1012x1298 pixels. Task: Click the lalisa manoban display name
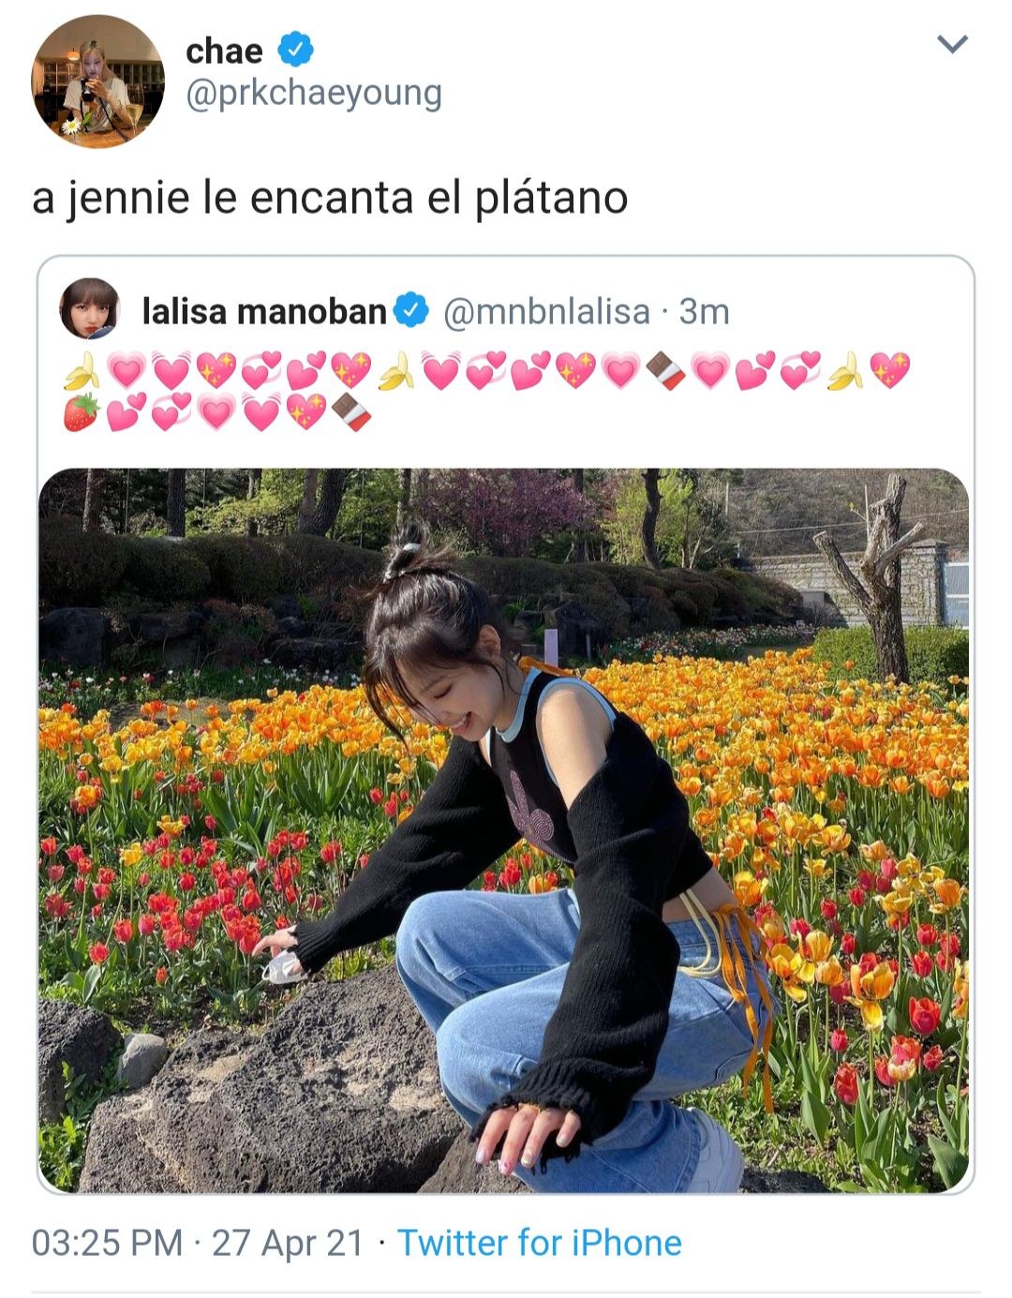pyautogui.click(x=264, y=311)
